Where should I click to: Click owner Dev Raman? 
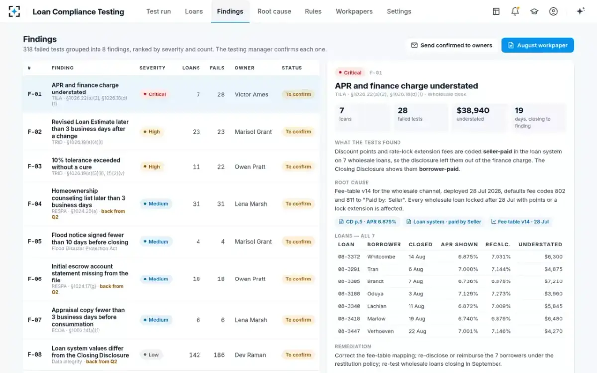coord(250,355)
